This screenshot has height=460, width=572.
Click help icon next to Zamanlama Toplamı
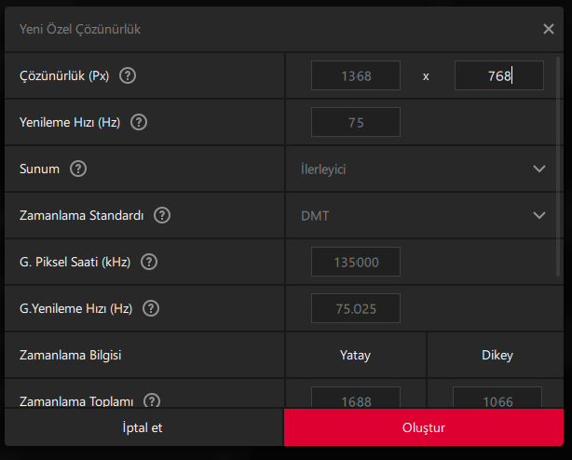[x=152, y=401]
